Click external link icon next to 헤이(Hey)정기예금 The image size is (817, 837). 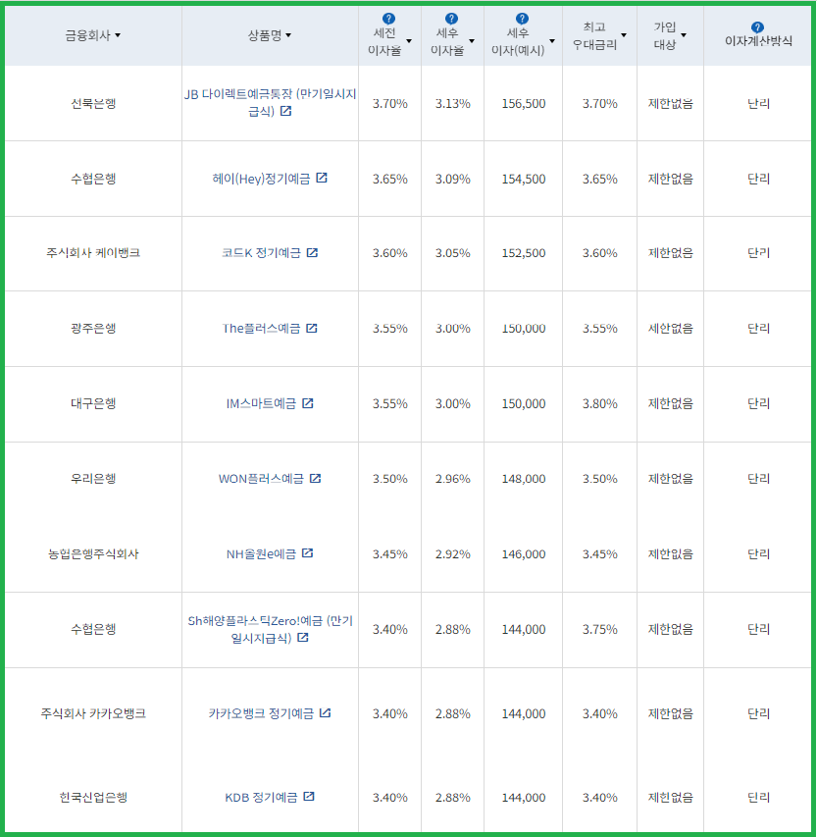(x=322, y=178)
